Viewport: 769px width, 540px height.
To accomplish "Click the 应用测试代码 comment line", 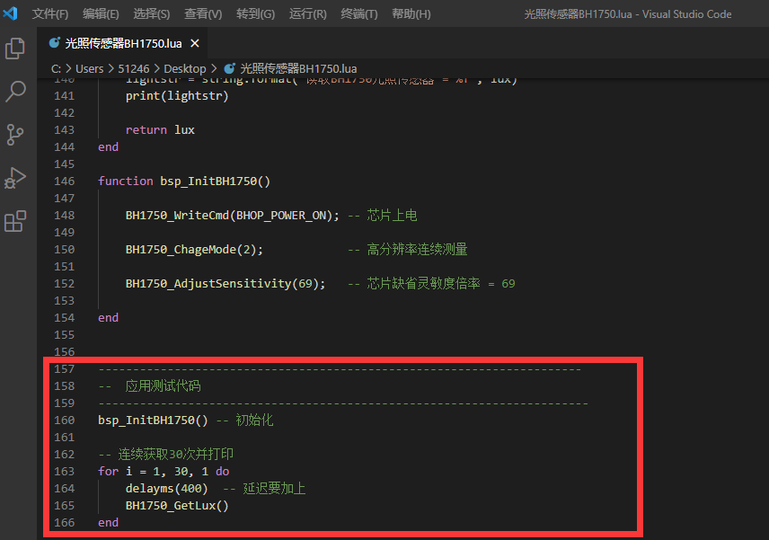I will point(149,386).
